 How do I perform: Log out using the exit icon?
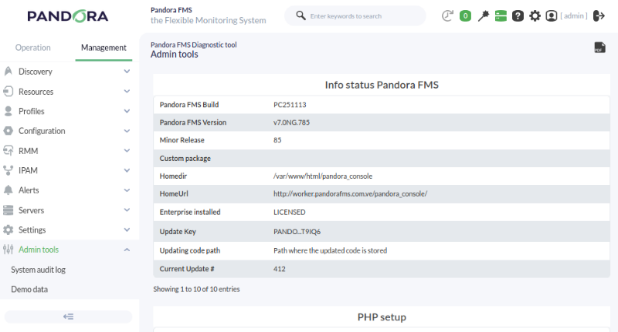coord(599,15)
